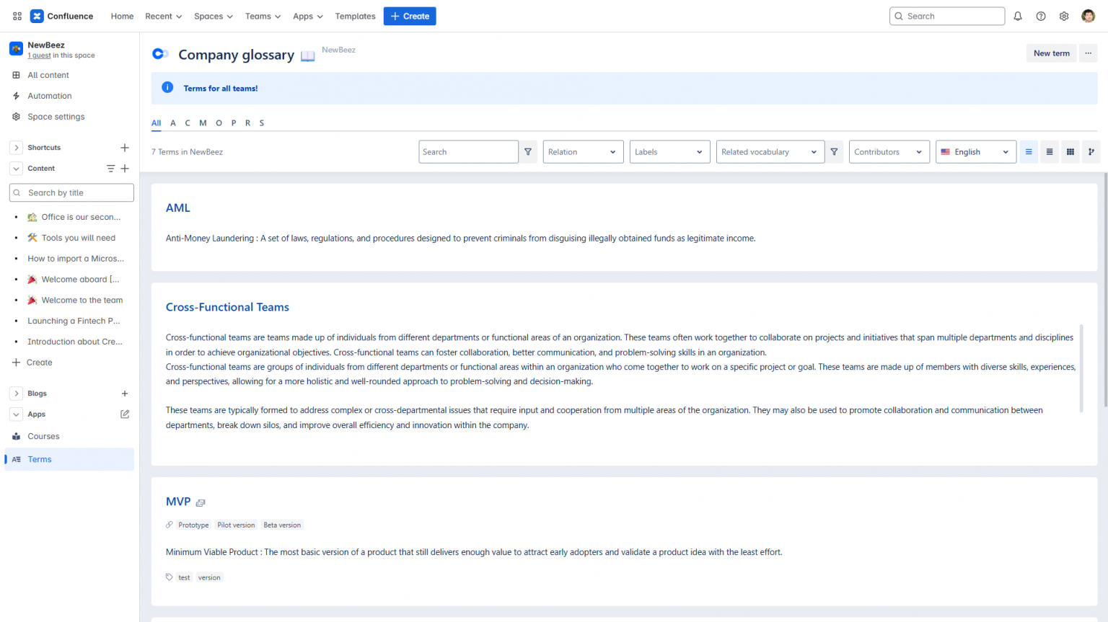Click the edit pencil next to Apps

click(124, 414)
